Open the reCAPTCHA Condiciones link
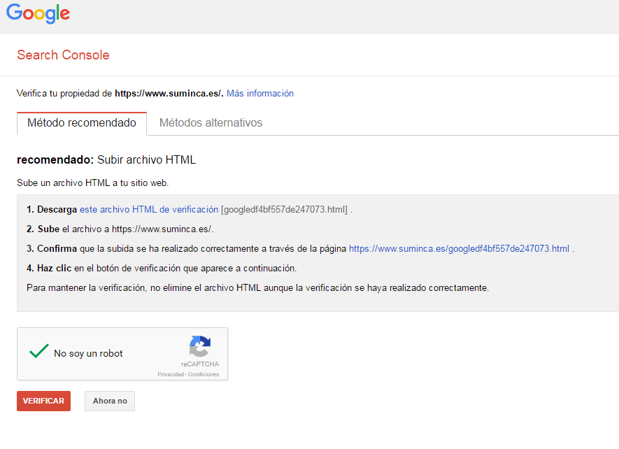The image size is (619, 449). (204, 374)
